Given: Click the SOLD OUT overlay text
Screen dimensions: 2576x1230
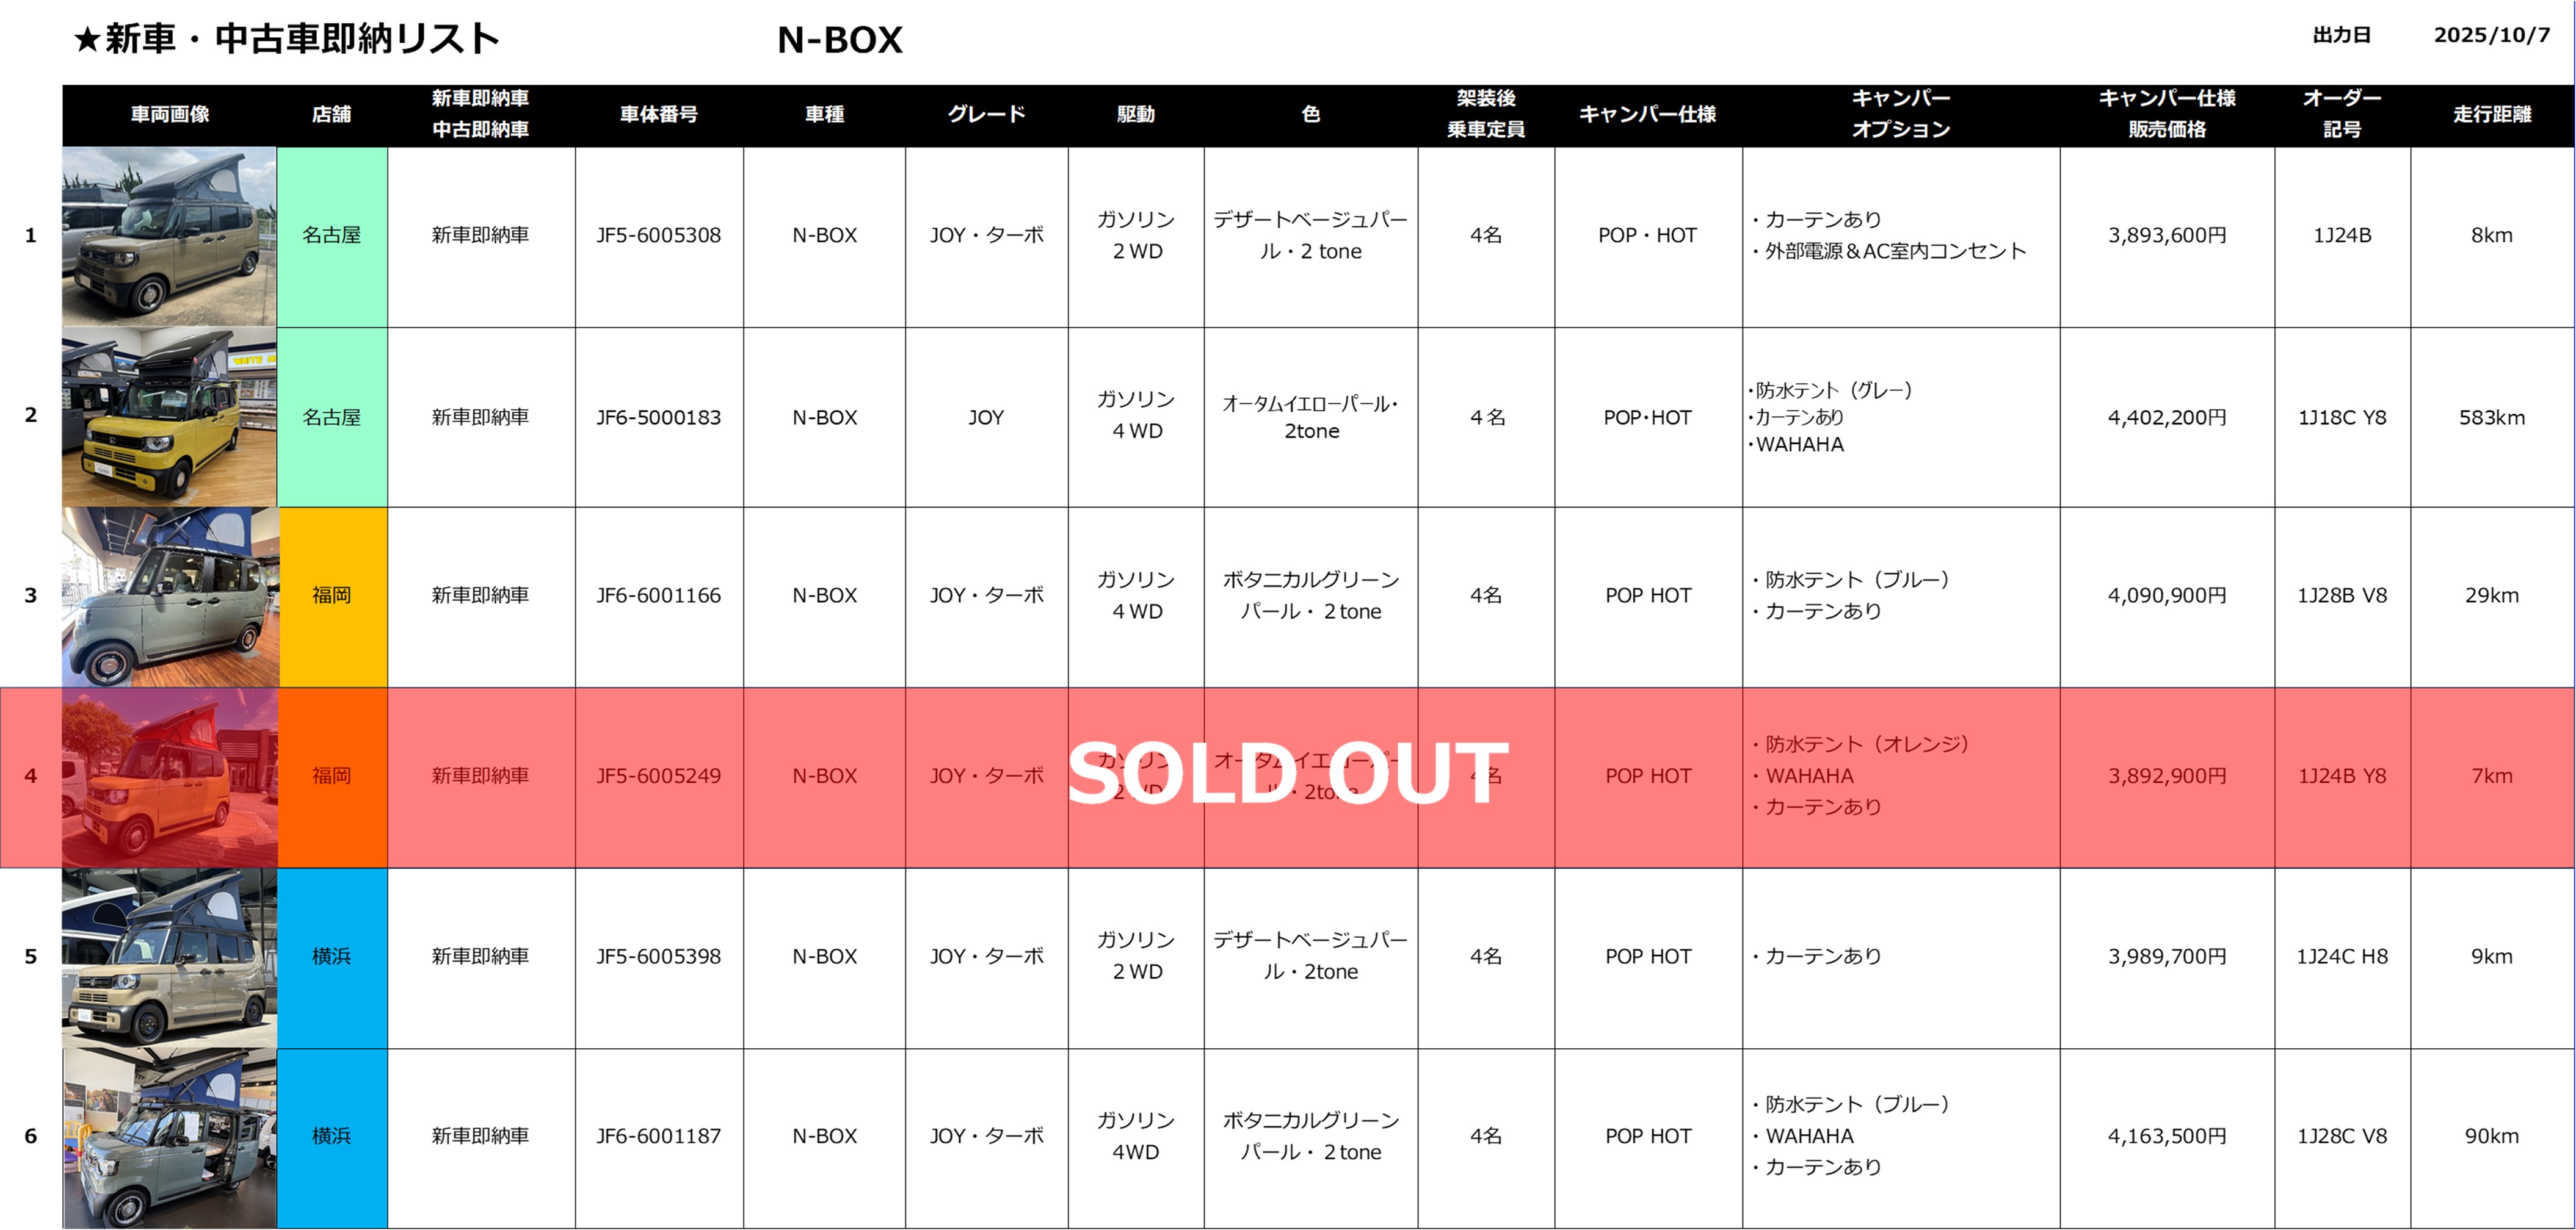Looking at the screenshot, I should pyautogui.click(x=1287, y=774).
